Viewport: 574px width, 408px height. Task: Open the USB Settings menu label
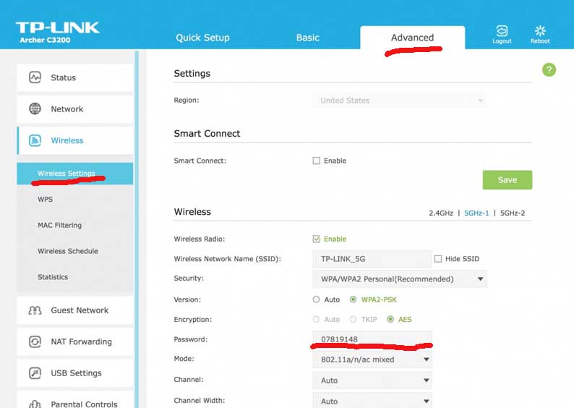click(76, 373)
